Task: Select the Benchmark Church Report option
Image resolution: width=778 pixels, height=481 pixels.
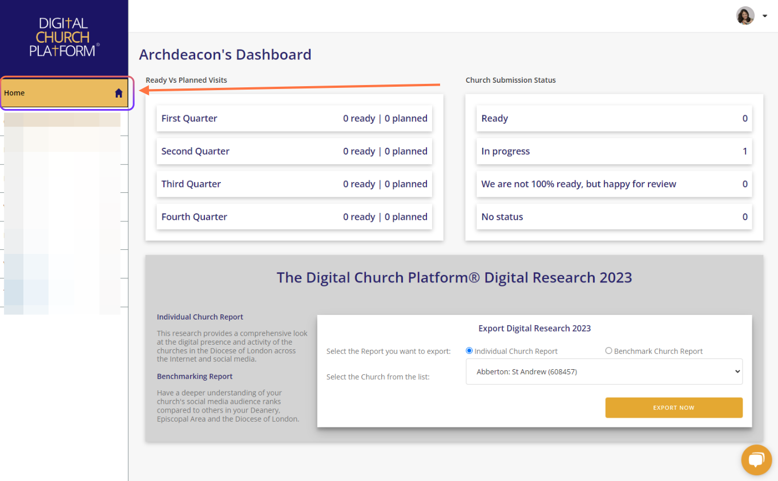Action: point(608,350)
